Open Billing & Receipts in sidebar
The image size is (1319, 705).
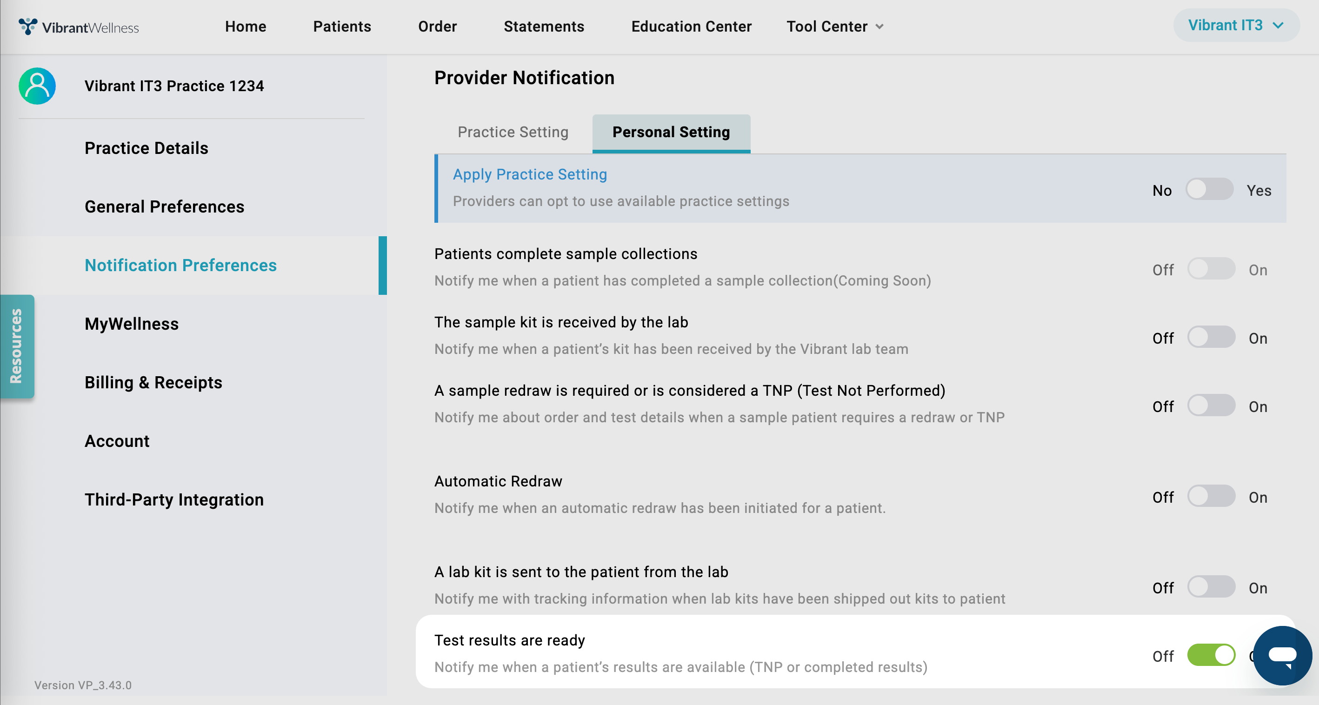tap(153, 382)
